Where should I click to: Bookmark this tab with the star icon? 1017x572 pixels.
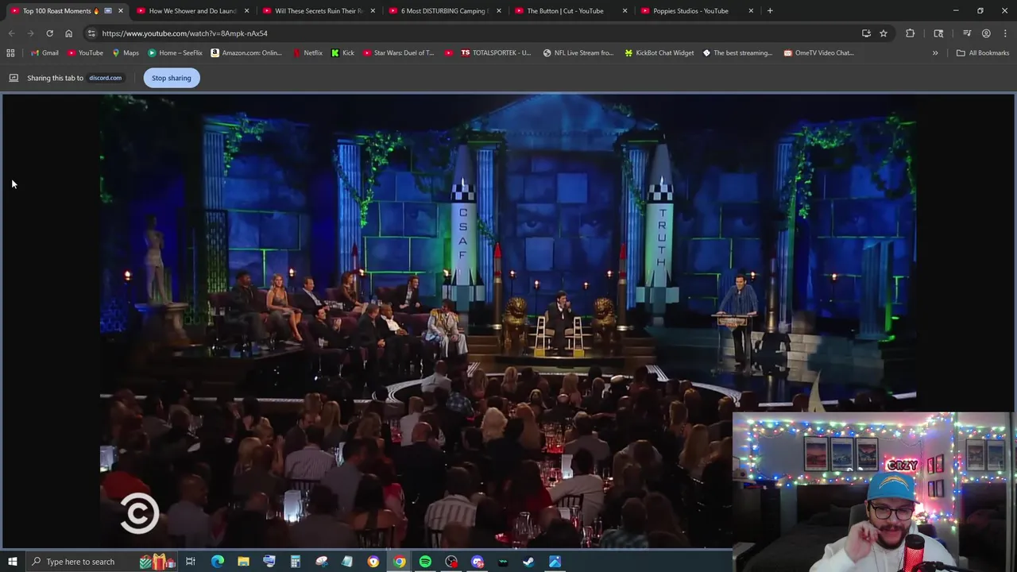884,33
